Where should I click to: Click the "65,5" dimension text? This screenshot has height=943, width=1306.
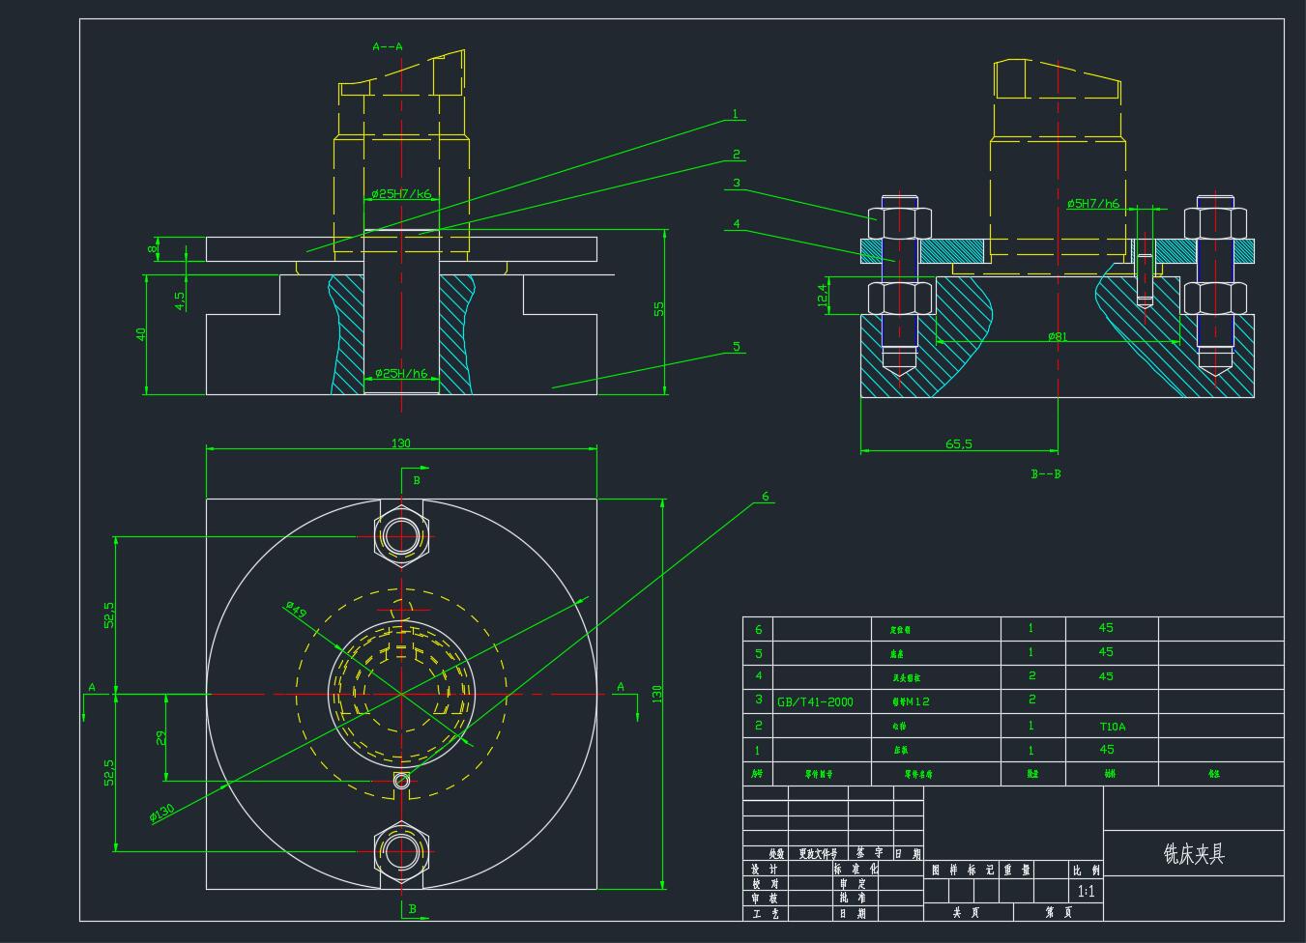click(959, 444)
